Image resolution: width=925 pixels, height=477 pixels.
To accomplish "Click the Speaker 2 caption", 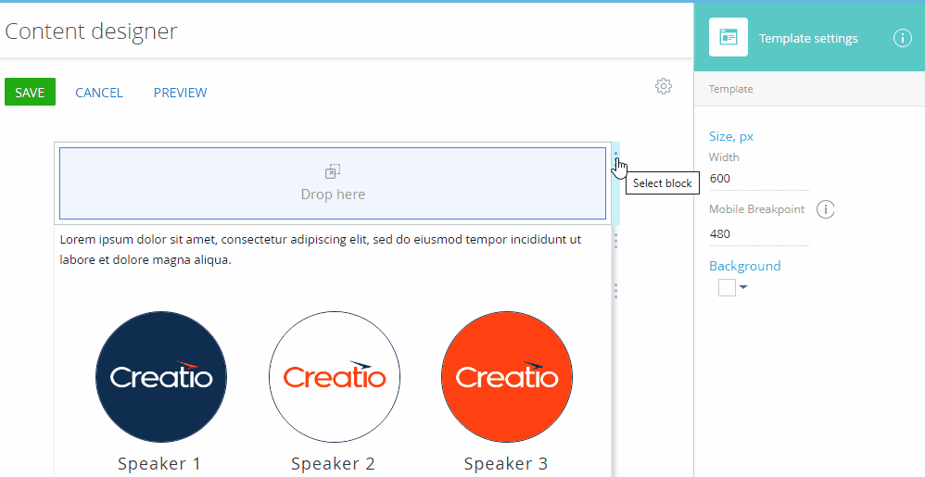I will (333, 464).
